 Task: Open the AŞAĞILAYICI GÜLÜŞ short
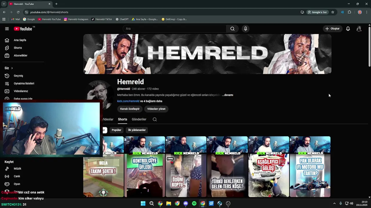(x=269, y=167)
